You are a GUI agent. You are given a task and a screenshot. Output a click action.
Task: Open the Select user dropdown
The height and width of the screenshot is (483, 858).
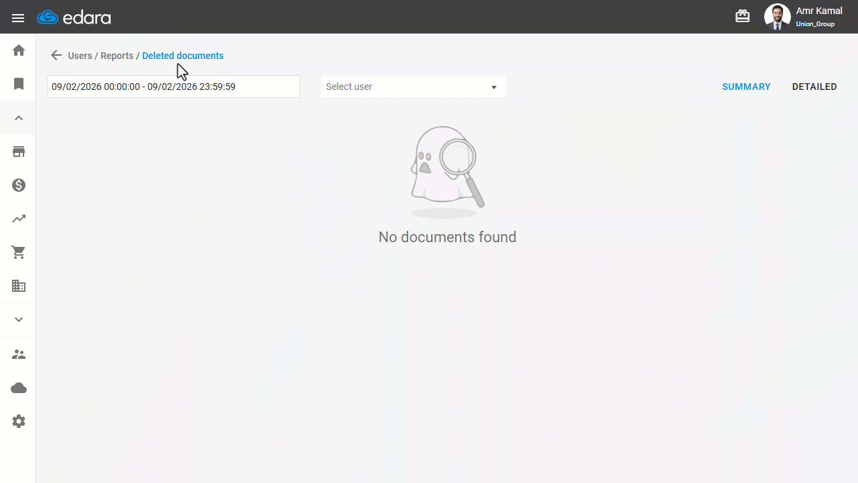point(413,87)
